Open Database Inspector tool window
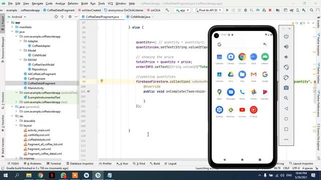The image size is (321, 180). coord(80,163)
